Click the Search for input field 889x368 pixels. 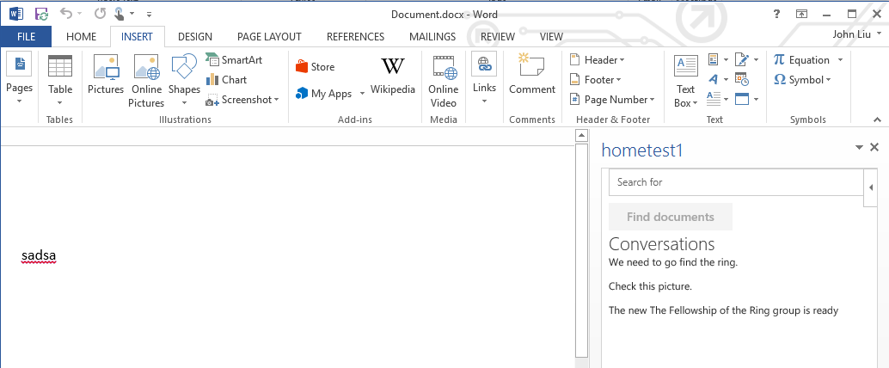(x=735, y=182)
